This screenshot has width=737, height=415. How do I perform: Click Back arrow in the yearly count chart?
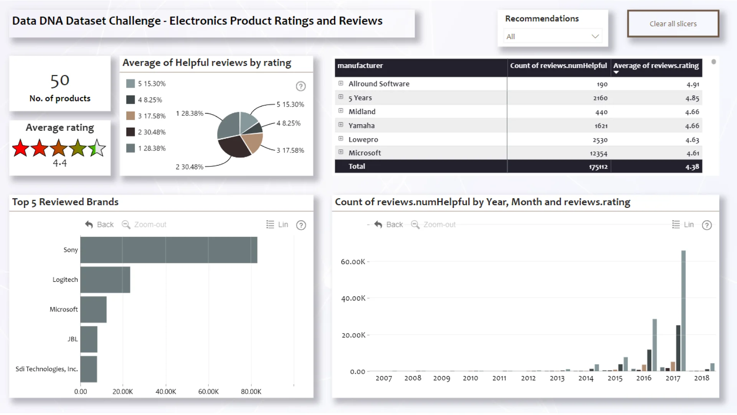[378, 224]
